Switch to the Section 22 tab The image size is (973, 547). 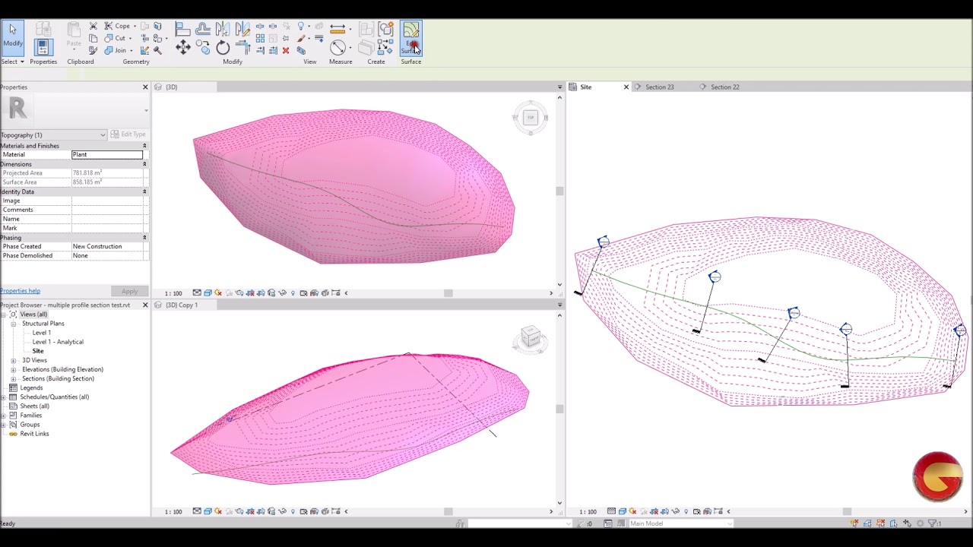coord(724,87)
